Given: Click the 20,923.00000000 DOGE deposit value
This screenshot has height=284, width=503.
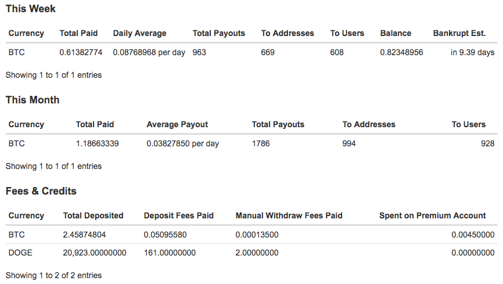Looking at the screenshot, I should [x=95, y=253].
